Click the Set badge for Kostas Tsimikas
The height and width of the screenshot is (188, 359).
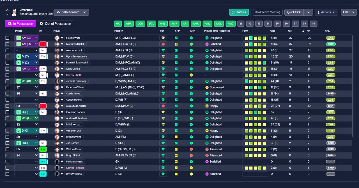tap(43, 168)
